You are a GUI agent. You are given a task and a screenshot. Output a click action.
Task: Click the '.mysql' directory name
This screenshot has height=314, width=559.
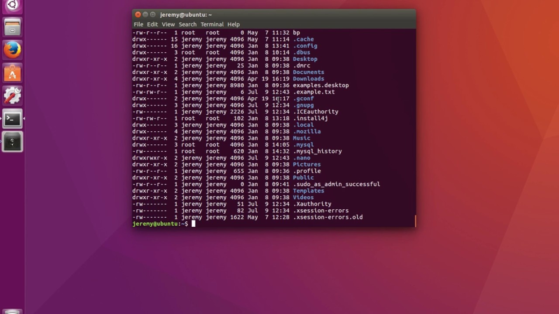click(304, 145)
